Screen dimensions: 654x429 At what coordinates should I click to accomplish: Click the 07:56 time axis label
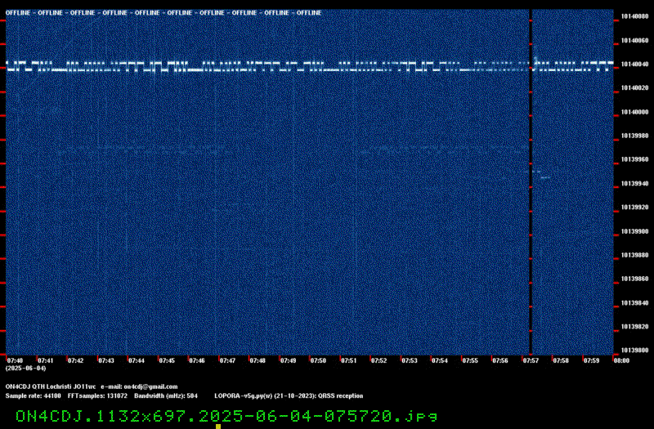click(500, 360)
